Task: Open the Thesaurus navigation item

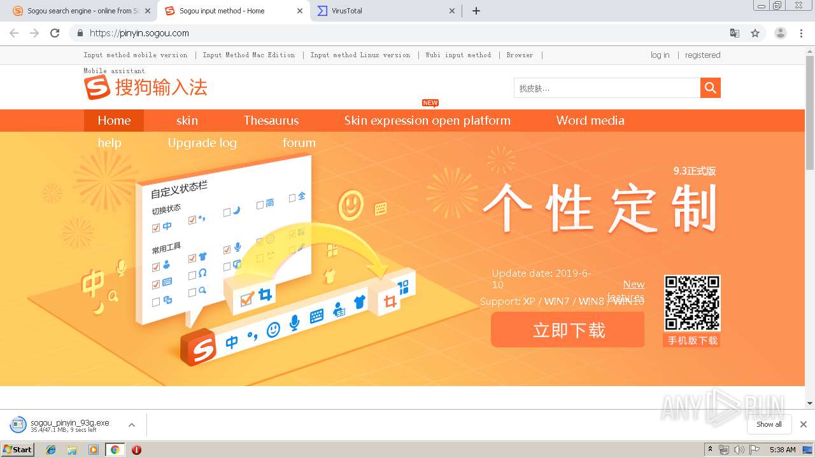Action: [271, 120]
